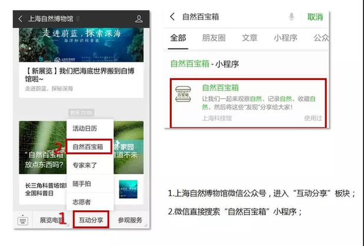Choose 自然百宝箱 from popup menu

89,147
